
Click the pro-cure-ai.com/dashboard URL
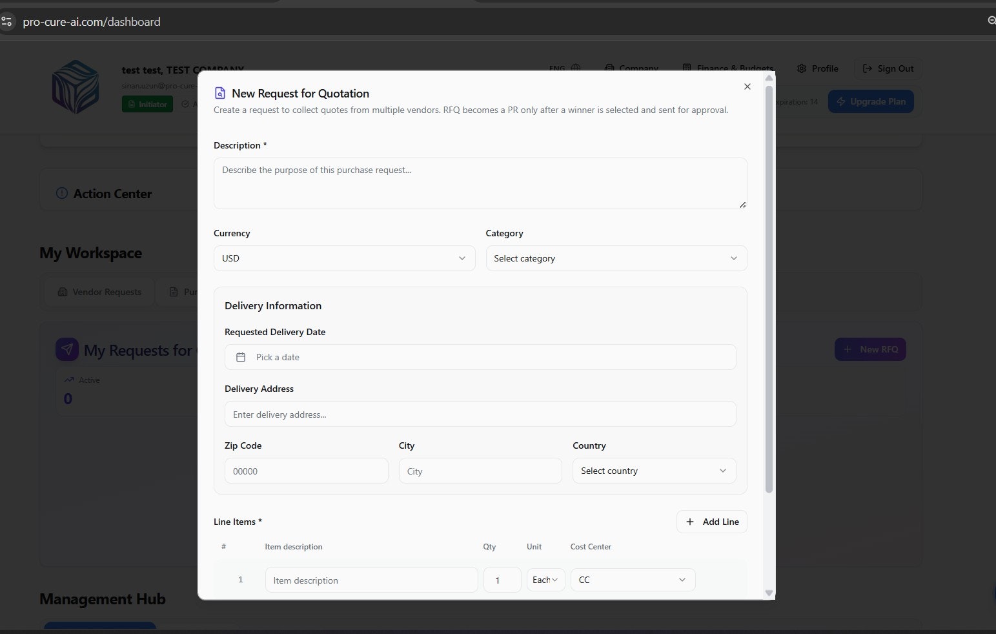pos(92,21)
